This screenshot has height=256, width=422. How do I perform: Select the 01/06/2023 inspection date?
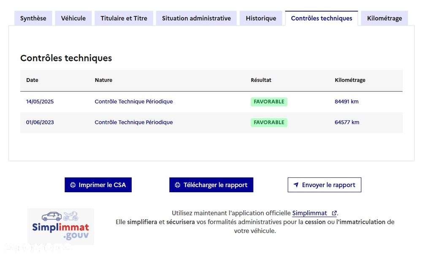click(x=40, y=123)
